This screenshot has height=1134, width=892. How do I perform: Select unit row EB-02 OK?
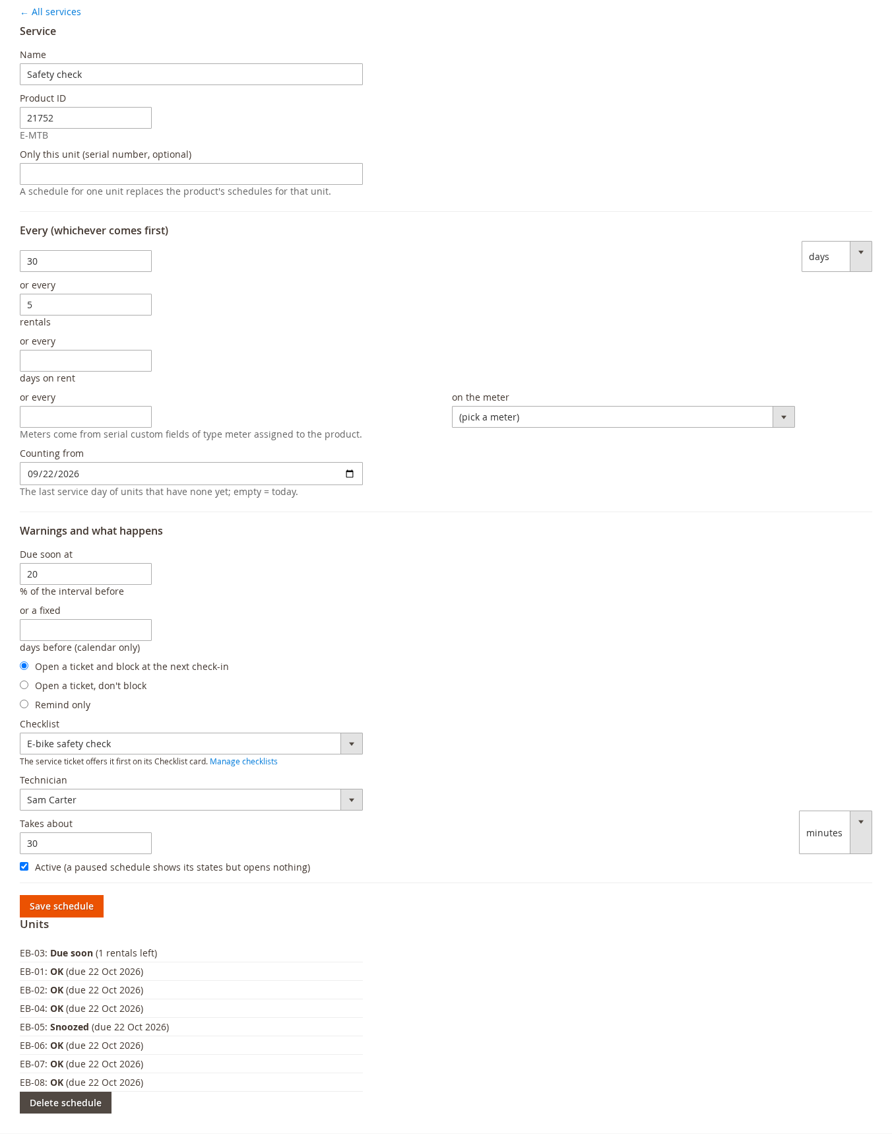[x=191, y=990]
